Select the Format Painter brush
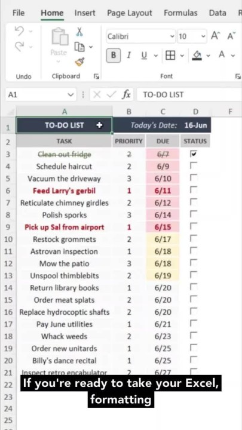 pyautogui.click(x=79, y=62)
